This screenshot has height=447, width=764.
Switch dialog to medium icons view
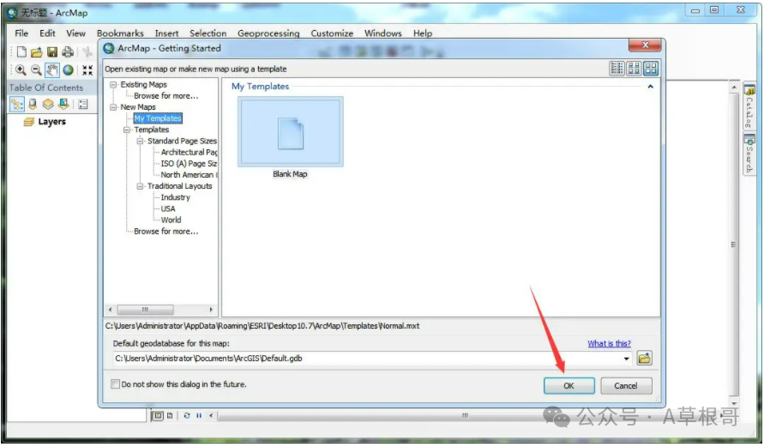pos(634,69)
